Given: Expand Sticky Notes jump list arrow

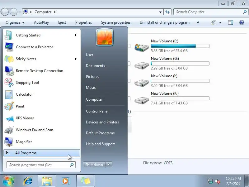Looking at the screenshot, I should (76, 59).
